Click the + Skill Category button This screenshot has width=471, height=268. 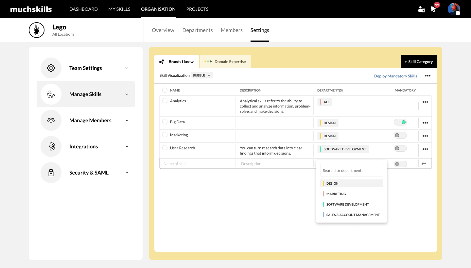(419, 61)
